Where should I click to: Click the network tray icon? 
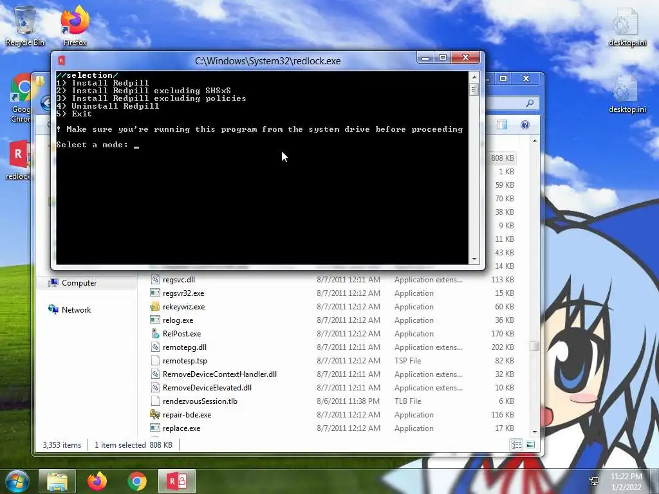594,481
